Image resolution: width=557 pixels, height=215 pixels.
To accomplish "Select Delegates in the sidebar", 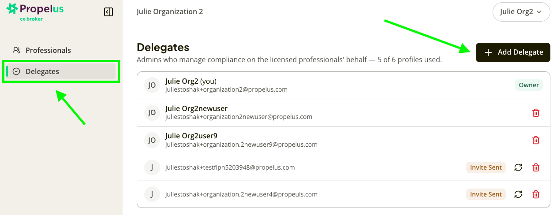I will pos(61,71).
